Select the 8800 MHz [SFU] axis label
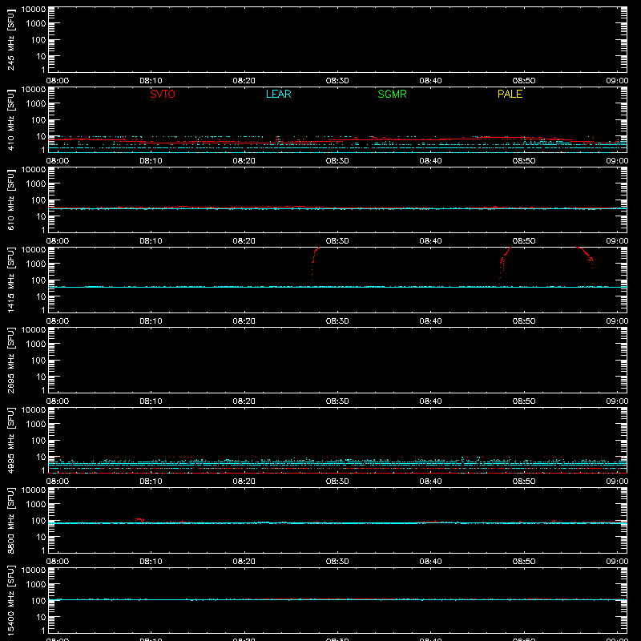The height and width of the screenshot is (641, 641). (x=10, y=520)
